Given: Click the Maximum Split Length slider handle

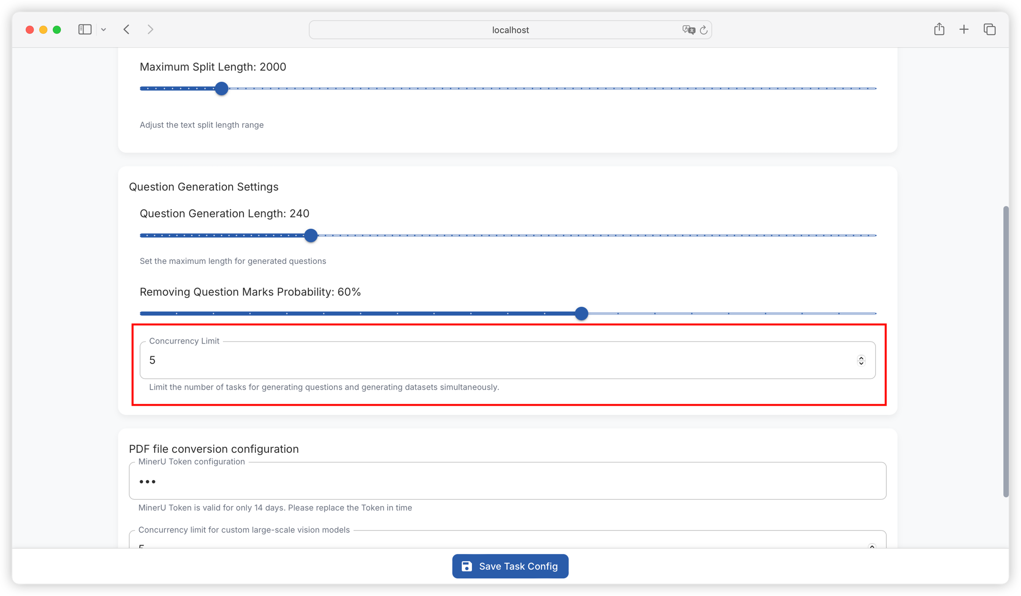Looking at the screenshot, I should pyautogui.click(x=222, y=89).
